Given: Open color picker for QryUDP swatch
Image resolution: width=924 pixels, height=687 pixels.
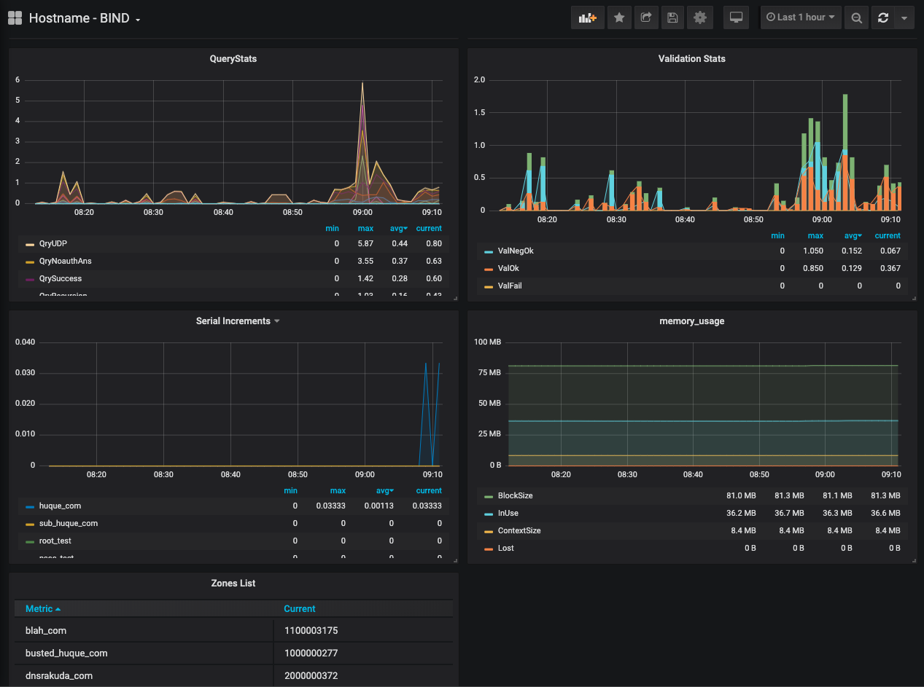Looking at the screenshot, I should pos(30,244).
